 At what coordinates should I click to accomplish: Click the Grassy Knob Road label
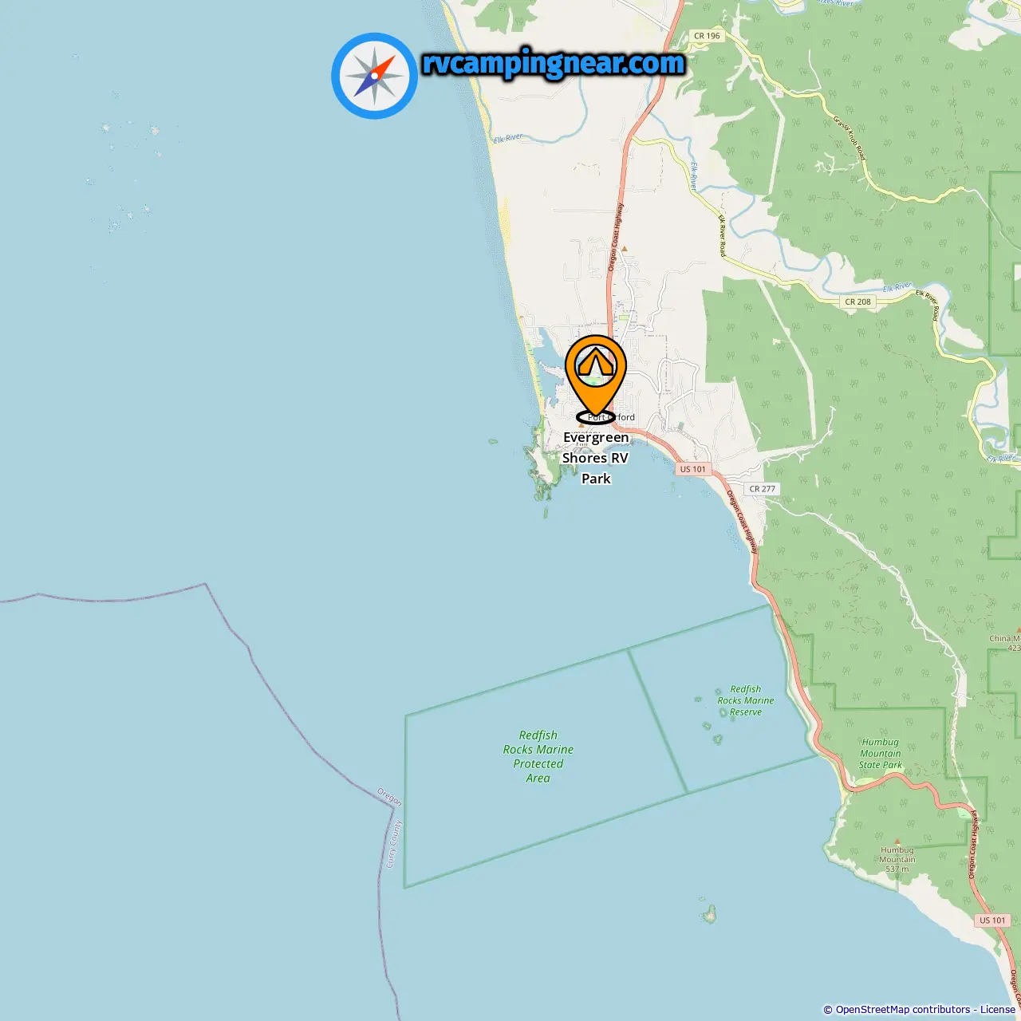click(850, 138)
